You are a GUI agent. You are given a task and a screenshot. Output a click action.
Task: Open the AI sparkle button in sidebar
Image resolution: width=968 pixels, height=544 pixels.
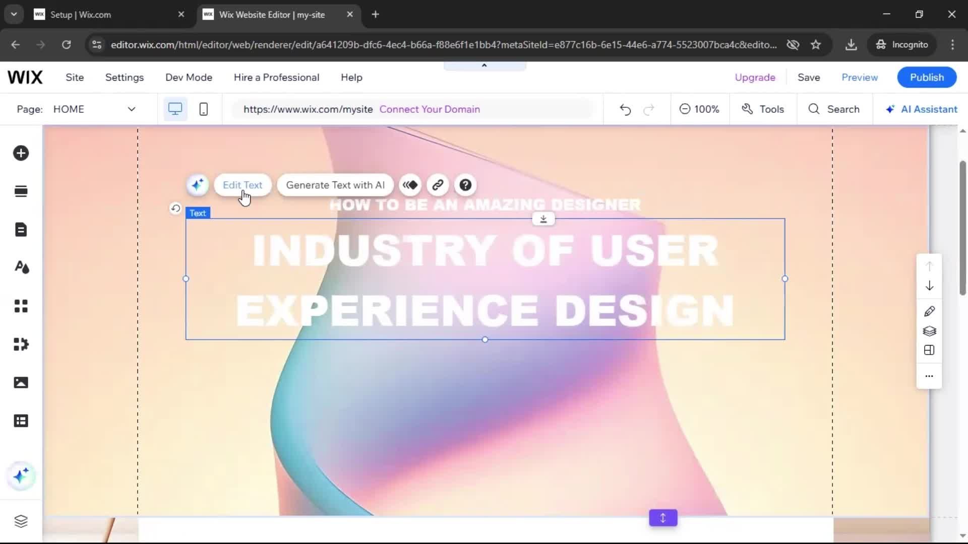tap(21, 476)
